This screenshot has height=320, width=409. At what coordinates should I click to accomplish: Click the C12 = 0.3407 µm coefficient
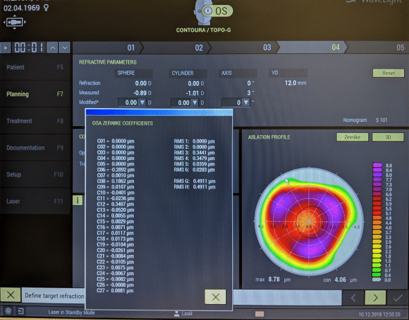116,204
